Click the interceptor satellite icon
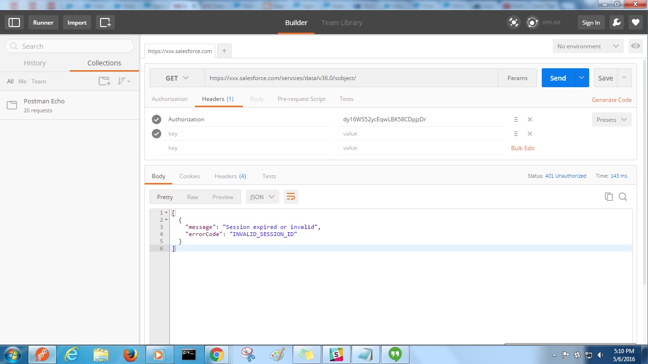This screenshot has height=364, width=648. (x=513, y=22)
